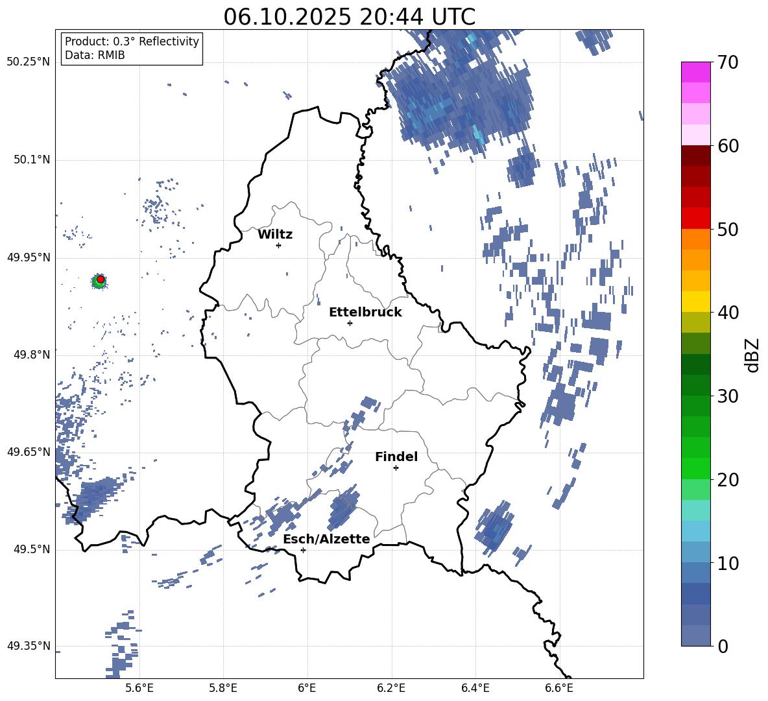This screenshot has height=701, width=768.
Task: Click the 49.5°N latitude label
Action: [x=32, y=549]
